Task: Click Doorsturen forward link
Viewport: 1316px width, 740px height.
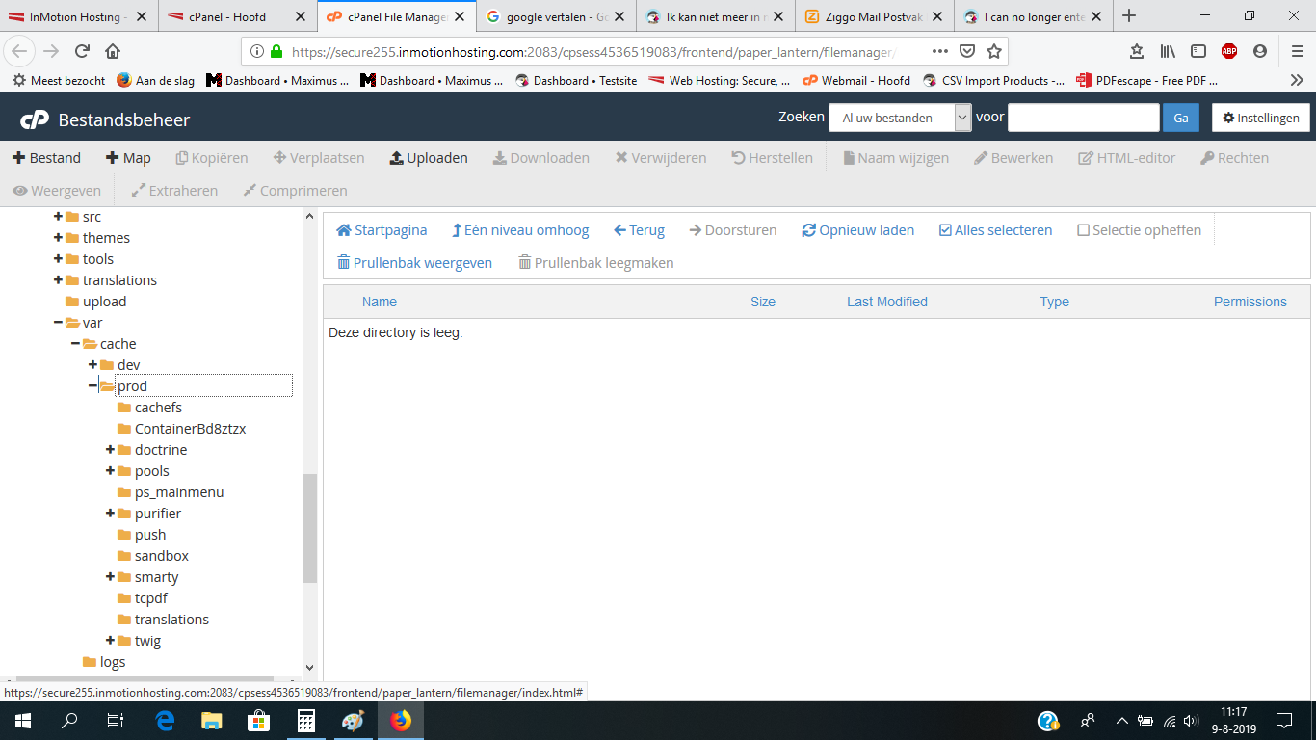Action: click(x=733, y=230)
